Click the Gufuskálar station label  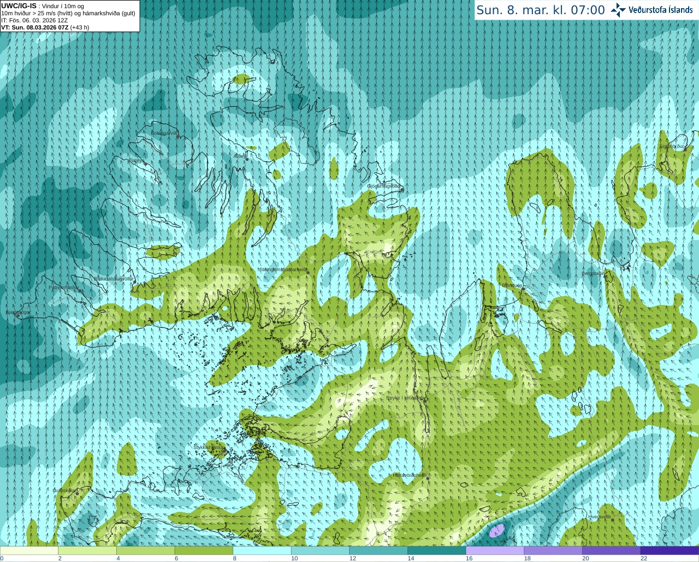64,490
